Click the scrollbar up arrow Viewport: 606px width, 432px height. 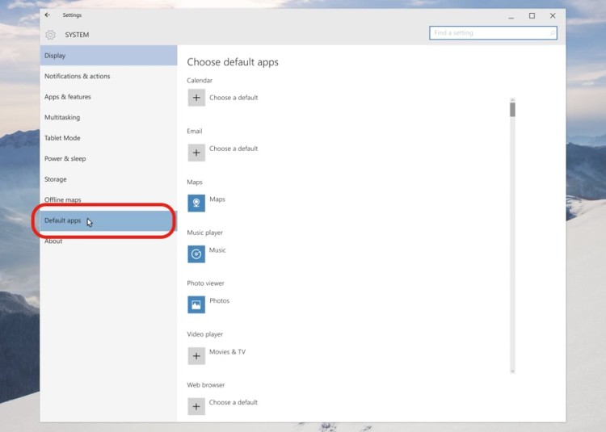pos(512,100)
